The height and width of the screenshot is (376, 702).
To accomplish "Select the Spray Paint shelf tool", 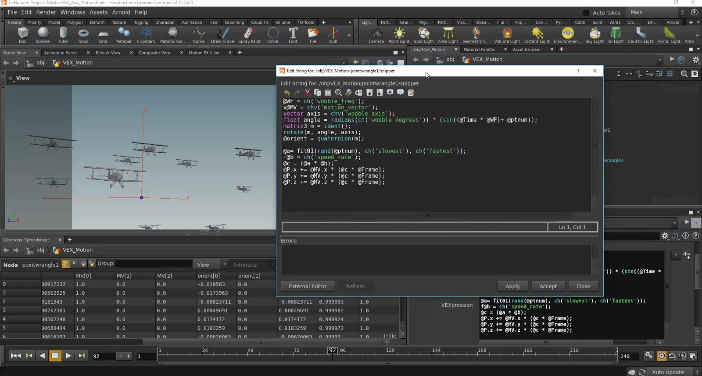I will point(249,35).
